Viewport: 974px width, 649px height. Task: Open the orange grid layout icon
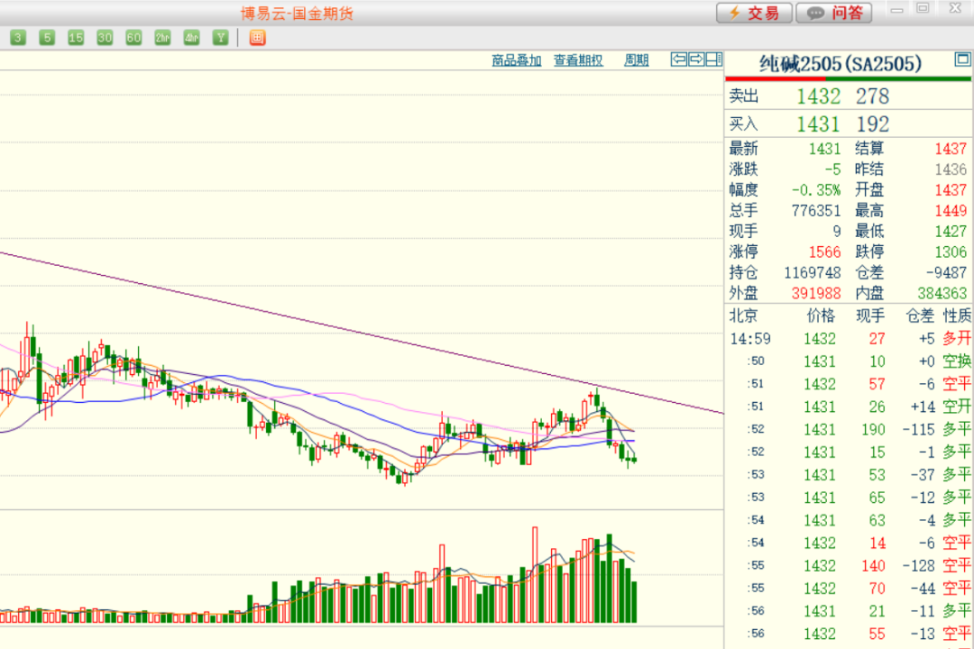(x=257, y=37)
